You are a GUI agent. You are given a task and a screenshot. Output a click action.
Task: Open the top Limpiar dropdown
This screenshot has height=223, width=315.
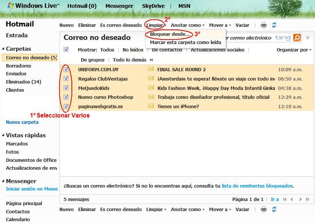tap(156, 25)
